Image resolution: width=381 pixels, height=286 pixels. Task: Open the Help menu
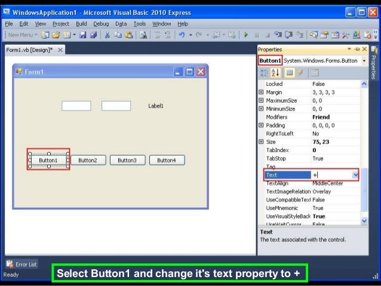click(183, 24)
